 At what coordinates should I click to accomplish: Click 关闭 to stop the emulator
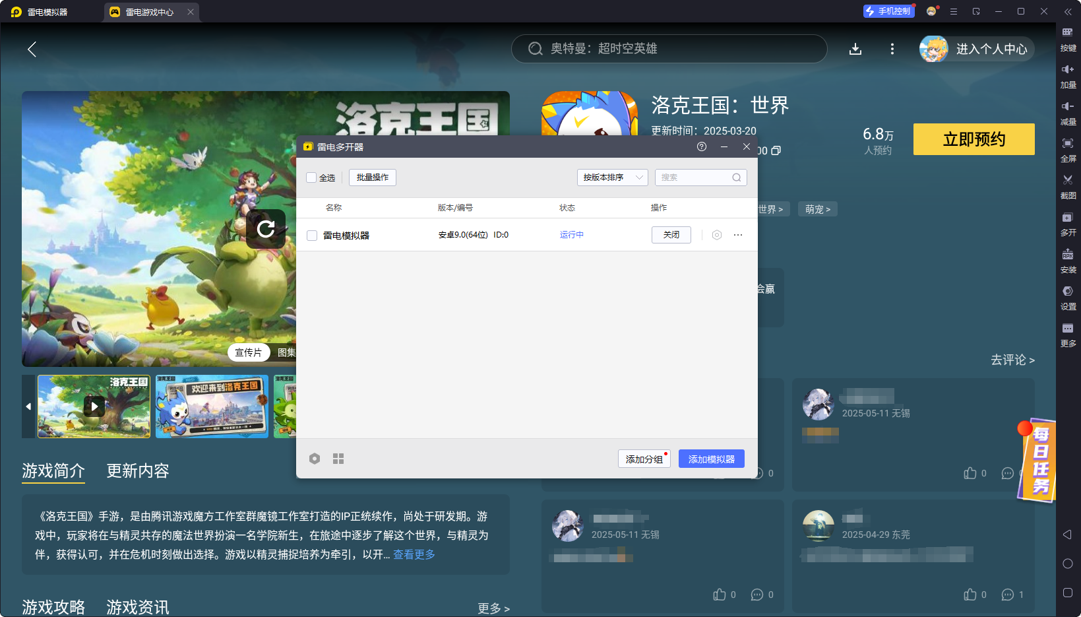671,235
